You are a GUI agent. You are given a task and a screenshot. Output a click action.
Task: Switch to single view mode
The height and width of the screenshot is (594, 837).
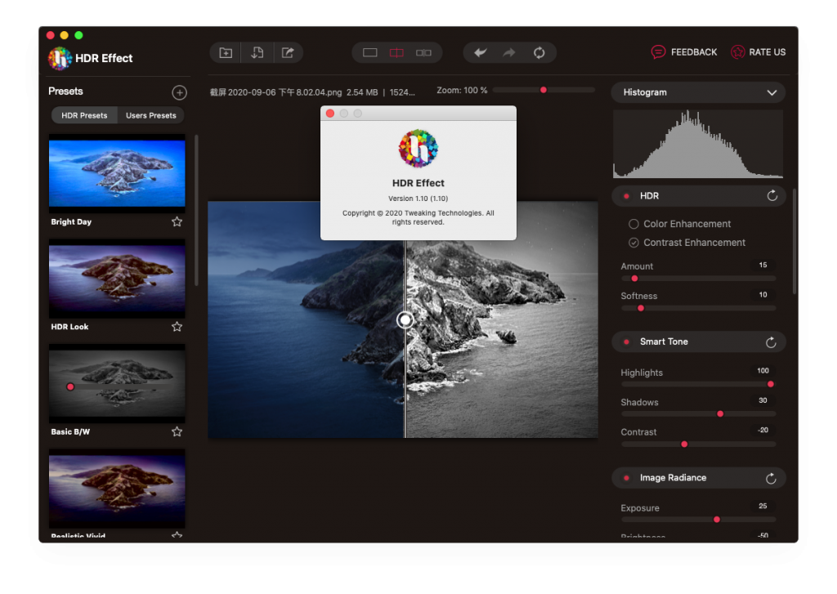click(370, 53)
